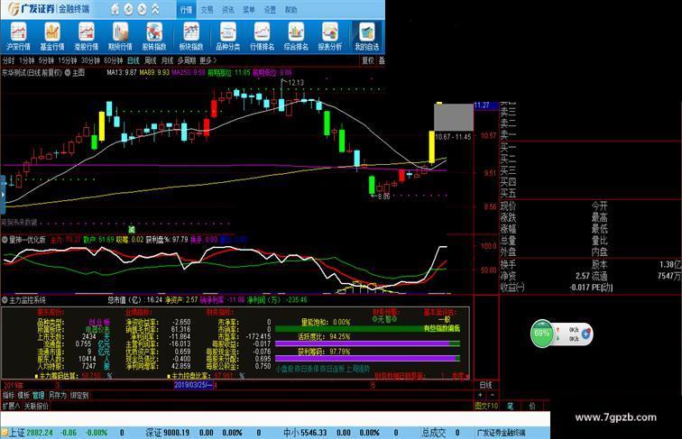Screen dimensions: 682x439
Task: Switch to 分时 chart period
Action: (x=9, y=61)
